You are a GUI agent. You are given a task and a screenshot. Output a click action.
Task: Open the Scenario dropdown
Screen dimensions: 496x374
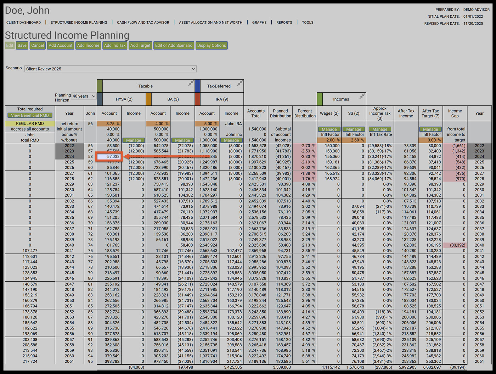pyautogui.click(x=111, y=69)
